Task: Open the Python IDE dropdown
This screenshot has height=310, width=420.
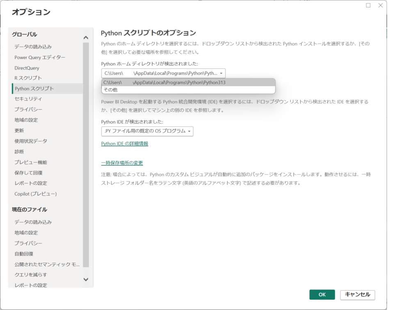Action: pos(147,131)
